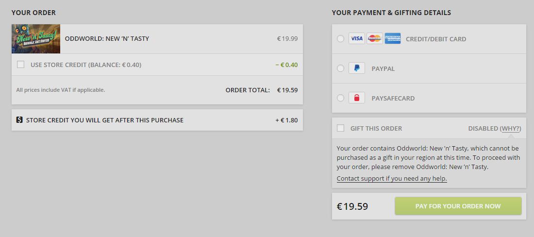Select the Credit/Debit Card radio button
This screenshot has height=237, width=534.
[x=340, y=39]
